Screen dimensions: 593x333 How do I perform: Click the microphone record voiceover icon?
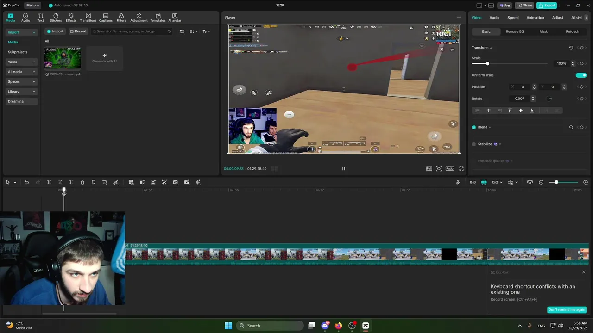tap(458, 182)
